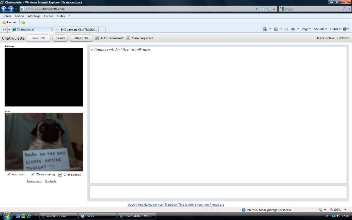Viewport: 352px width, 220px height.
Task: Click the browser Back arrow button
Action: (x=4, y=9)
